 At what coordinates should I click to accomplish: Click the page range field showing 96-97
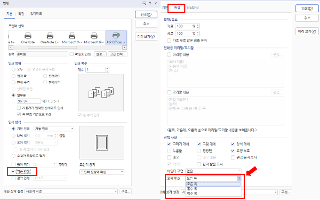pyautogui.click(x=29, y=101)
